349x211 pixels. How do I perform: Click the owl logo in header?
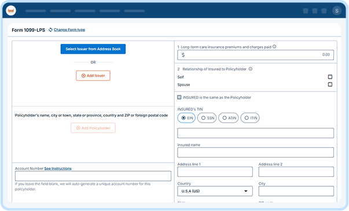[x=11, y=10]
